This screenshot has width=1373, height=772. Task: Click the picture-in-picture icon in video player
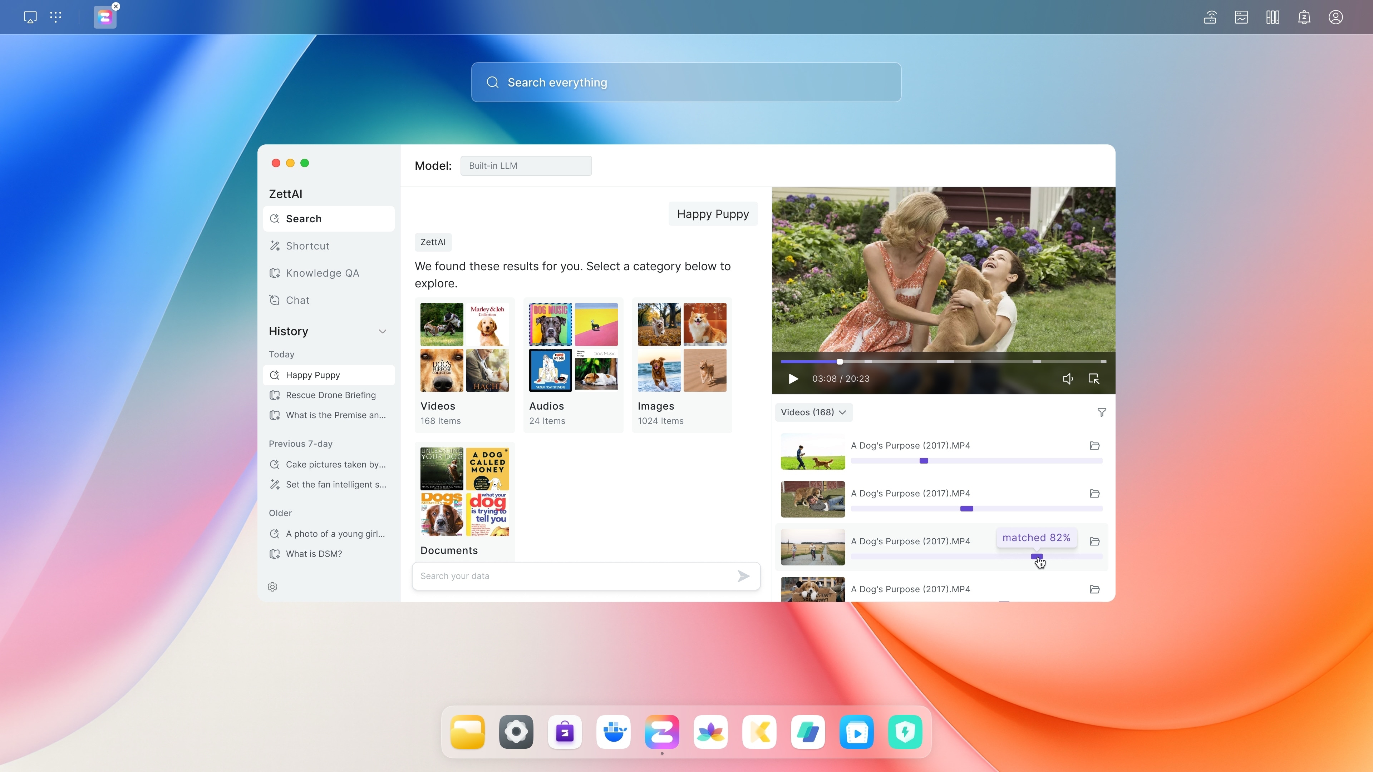tap(1093, 379)
